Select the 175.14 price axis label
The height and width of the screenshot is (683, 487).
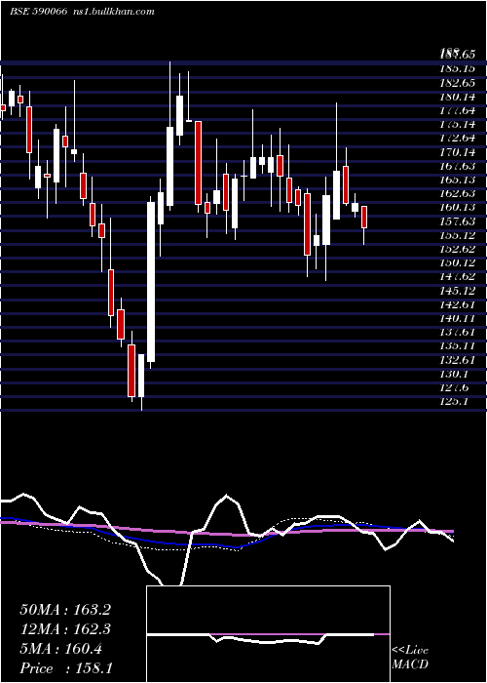pos(457,124)
